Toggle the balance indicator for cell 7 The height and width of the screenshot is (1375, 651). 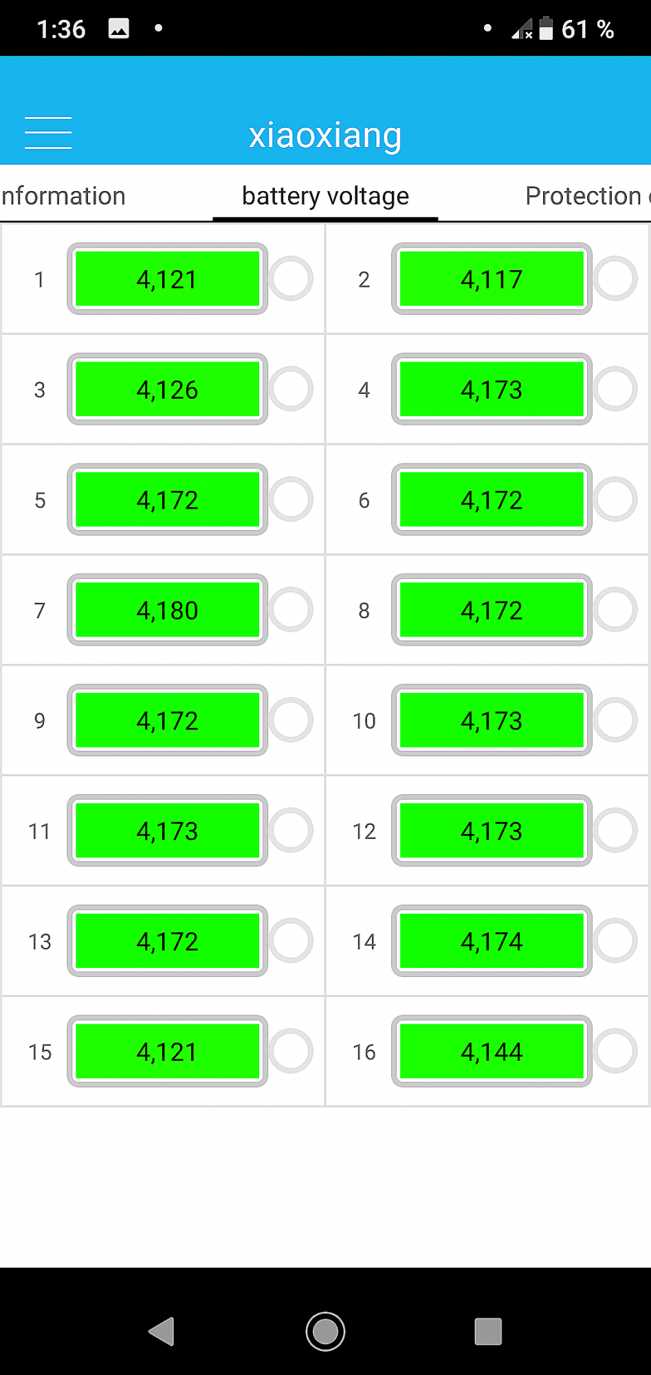[x=291, y=610]
